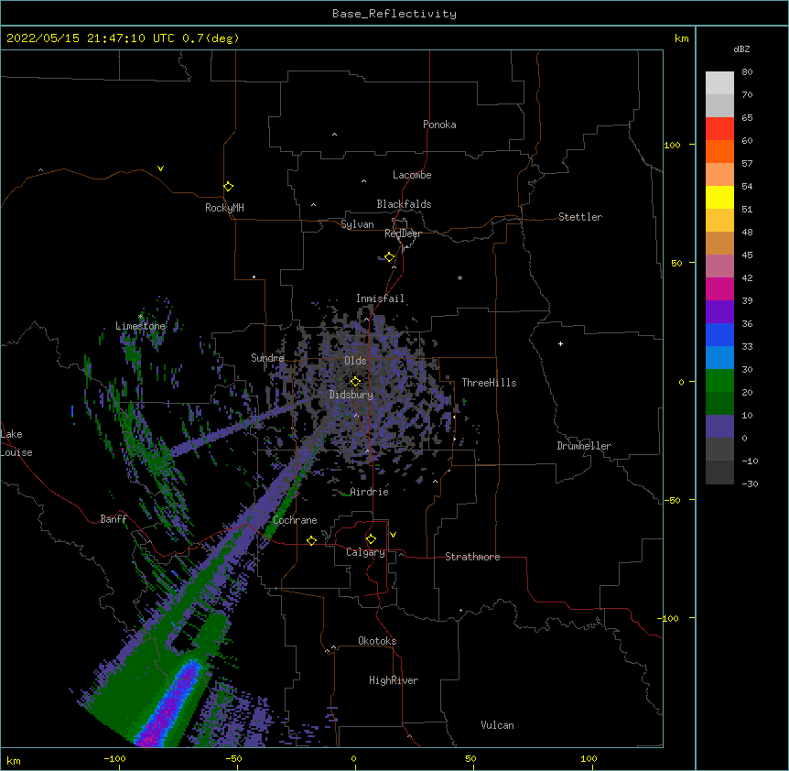Select the Drumheller label

[584, 446]
